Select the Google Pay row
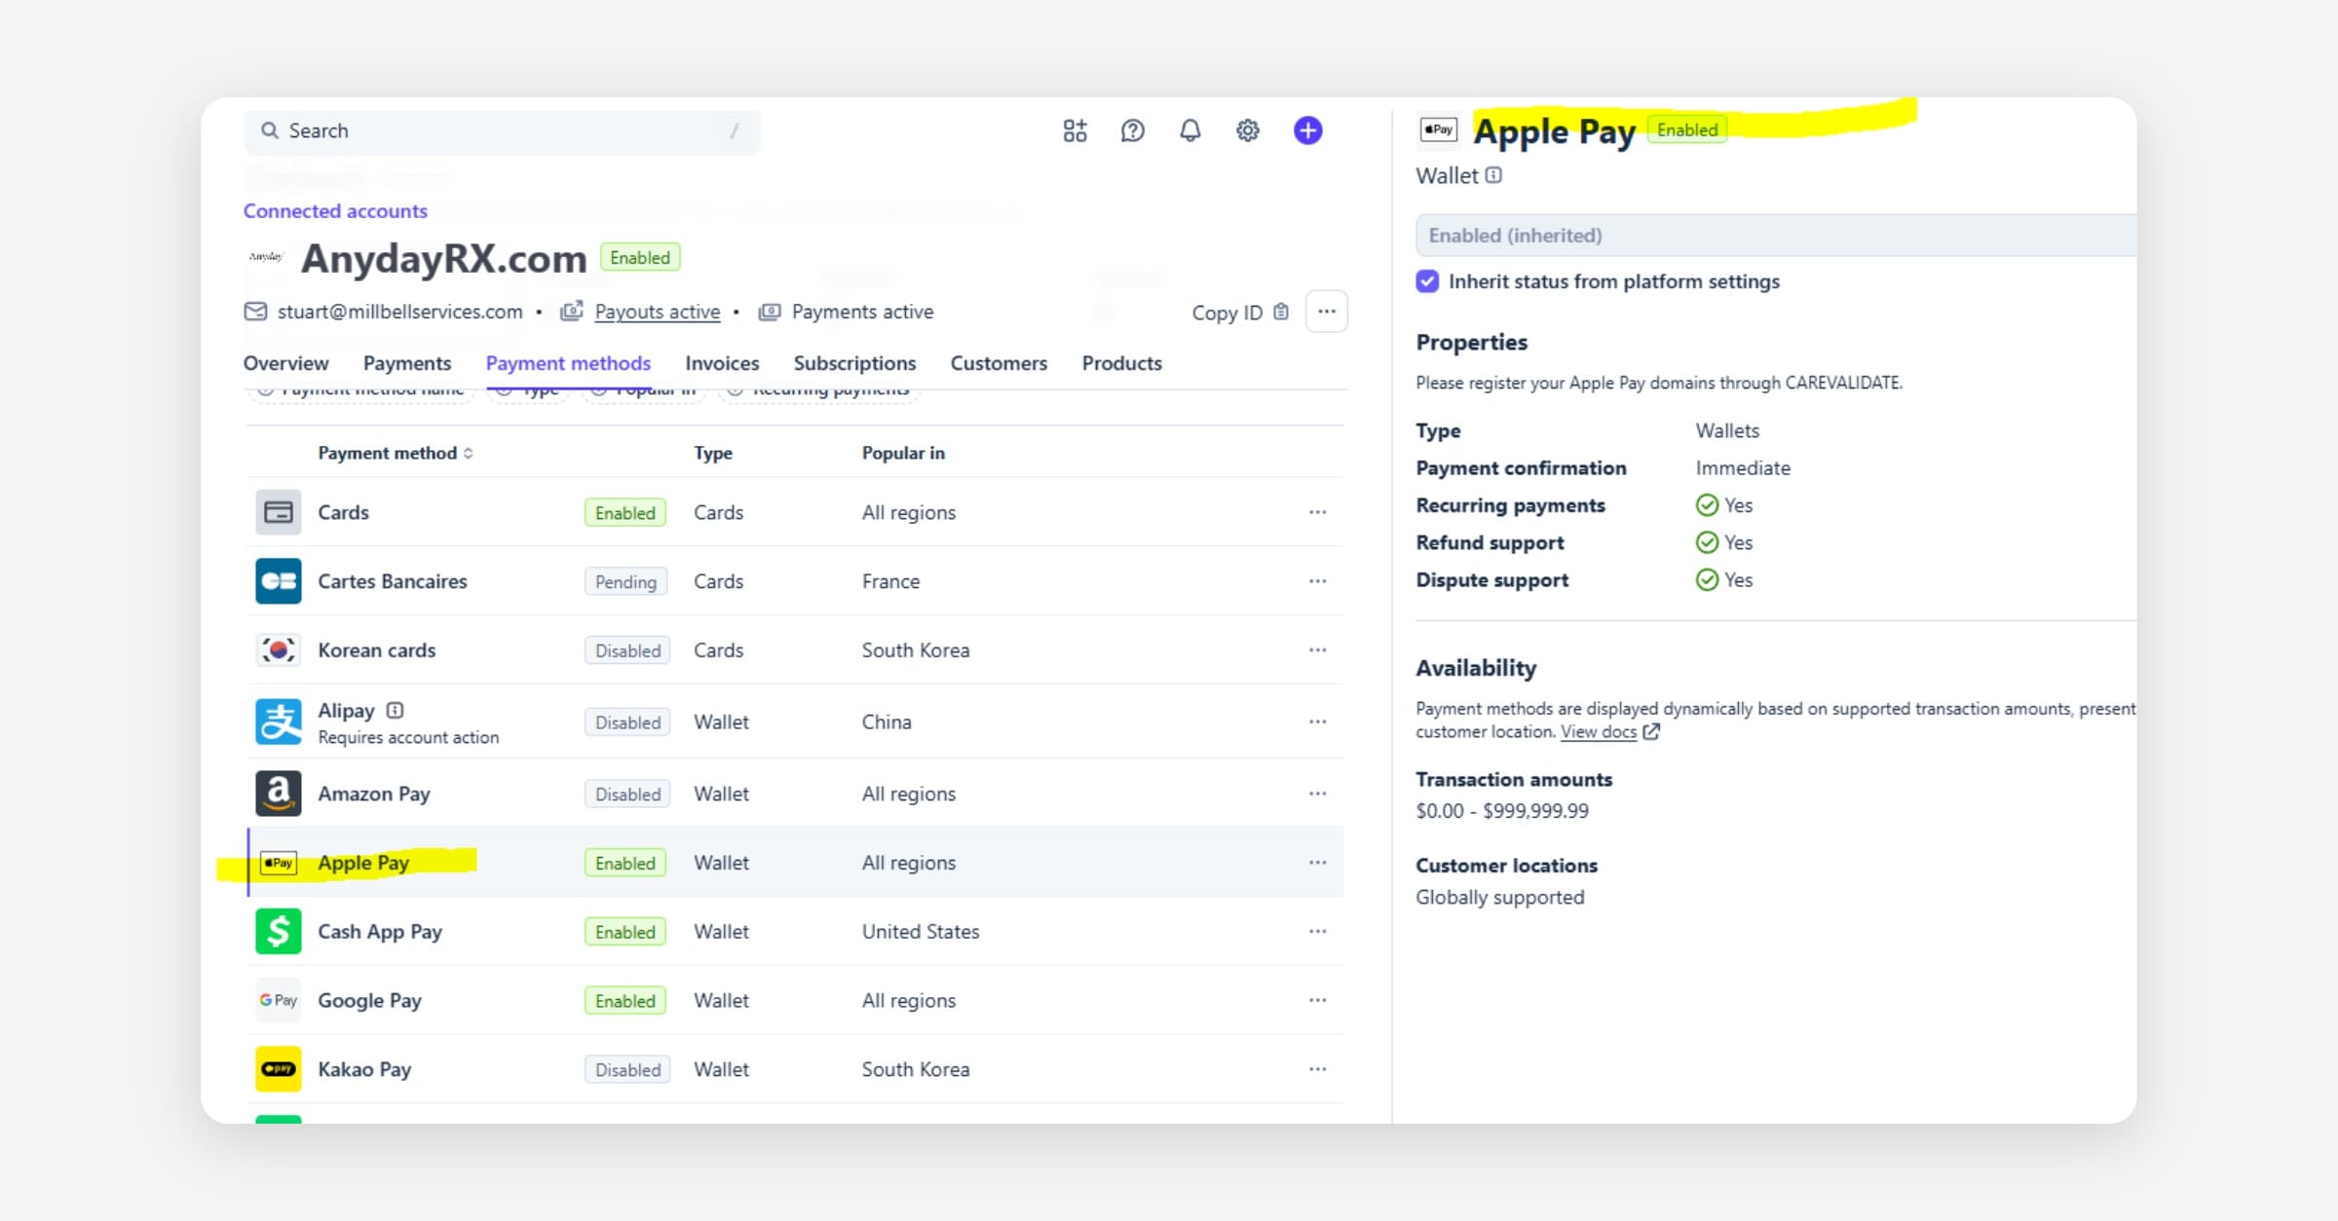This screenshot has width=2338, height=1221. coord(796,1000)
